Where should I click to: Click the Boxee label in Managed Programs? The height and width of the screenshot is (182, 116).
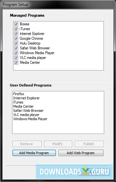tap(25, 24)
